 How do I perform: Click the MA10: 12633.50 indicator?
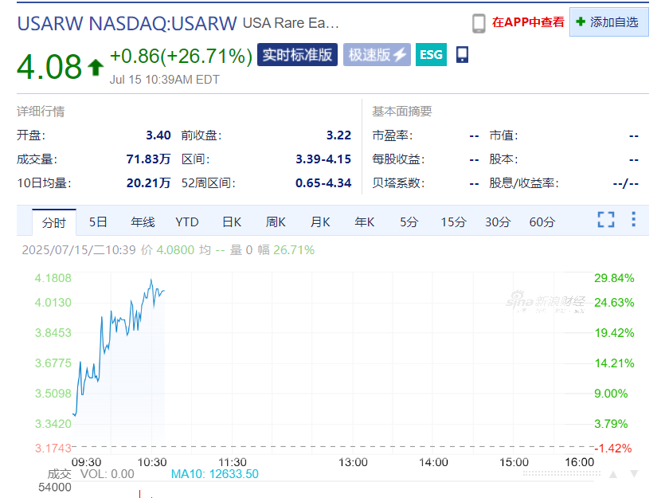pos(214,474)
